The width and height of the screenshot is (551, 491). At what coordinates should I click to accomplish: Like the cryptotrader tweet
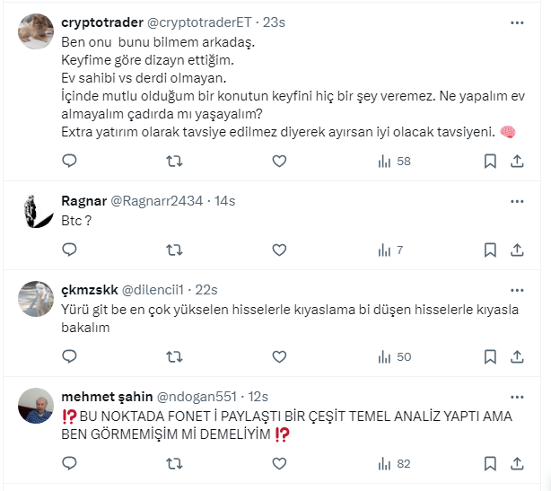pos(279,162)
